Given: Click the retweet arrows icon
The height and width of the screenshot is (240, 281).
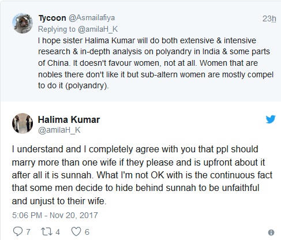Looking at the screenshot, I should [x=47, y=231].
